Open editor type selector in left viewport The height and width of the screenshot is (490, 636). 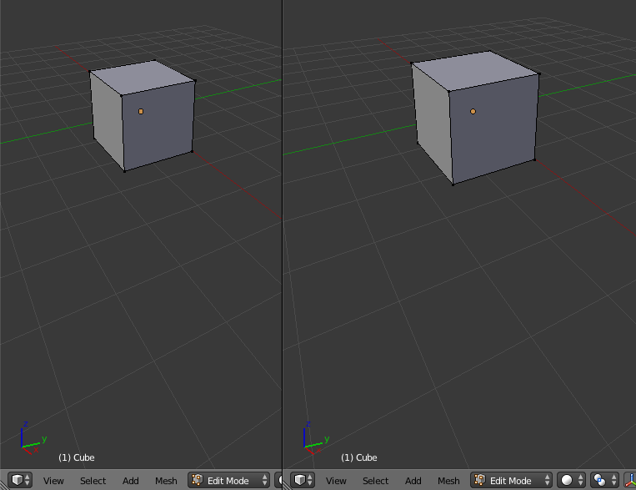(19, 480)
